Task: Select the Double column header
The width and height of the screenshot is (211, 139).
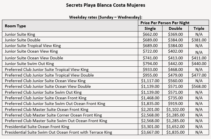Action: pos(175,28)
